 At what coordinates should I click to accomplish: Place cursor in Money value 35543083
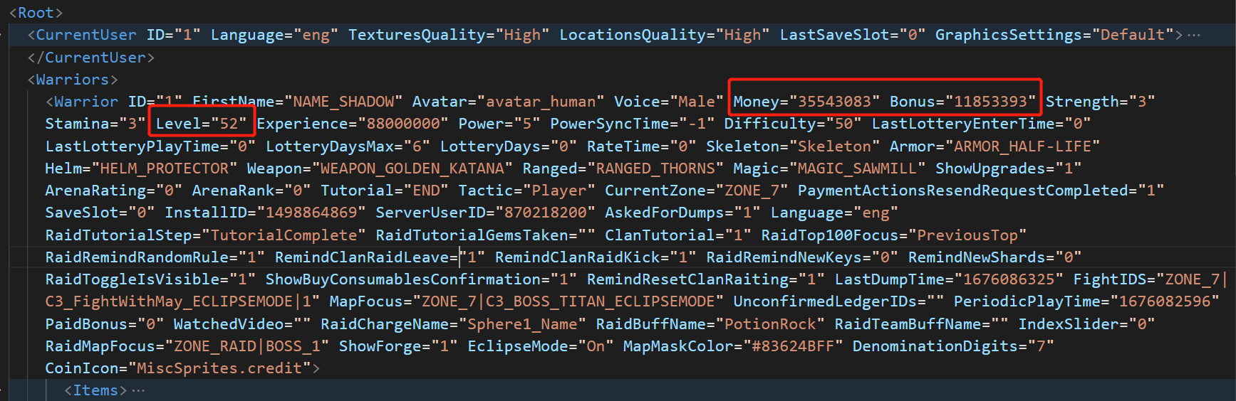pos(834,102)
